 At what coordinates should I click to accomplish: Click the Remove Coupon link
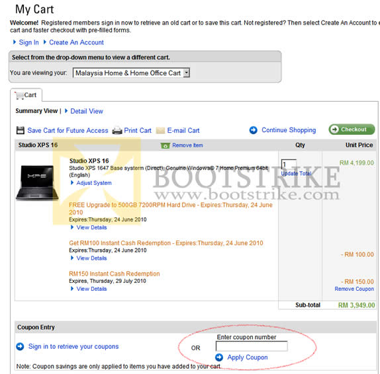(x=354, y=289)
